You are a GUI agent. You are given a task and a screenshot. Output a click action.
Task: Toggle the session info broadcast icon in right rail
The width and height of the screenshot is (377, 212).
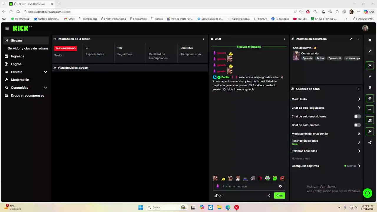coord(370,109)
